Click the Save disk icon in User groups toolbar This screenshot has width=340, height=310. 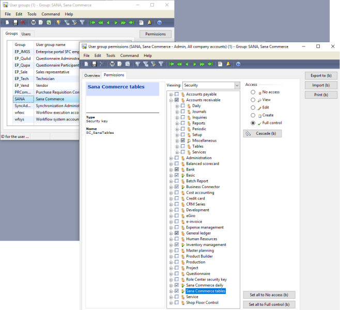point(16,22)
